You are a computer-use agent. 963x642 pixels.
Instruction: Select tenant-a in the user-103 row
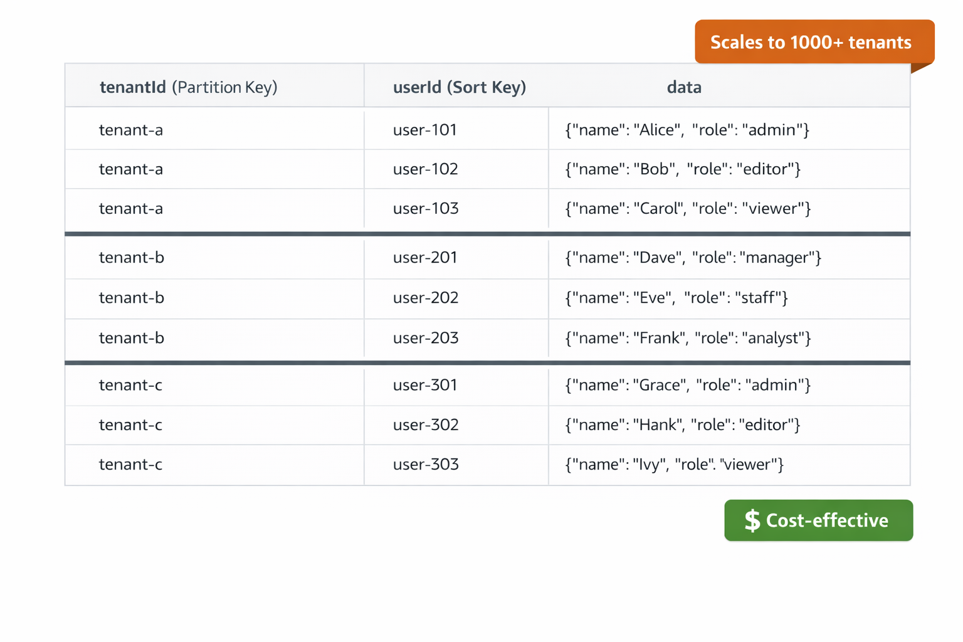(x=130, y=209)
